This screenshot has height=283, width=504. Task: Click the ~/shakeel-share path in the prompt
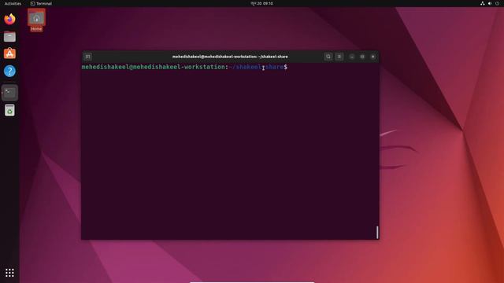256,67
